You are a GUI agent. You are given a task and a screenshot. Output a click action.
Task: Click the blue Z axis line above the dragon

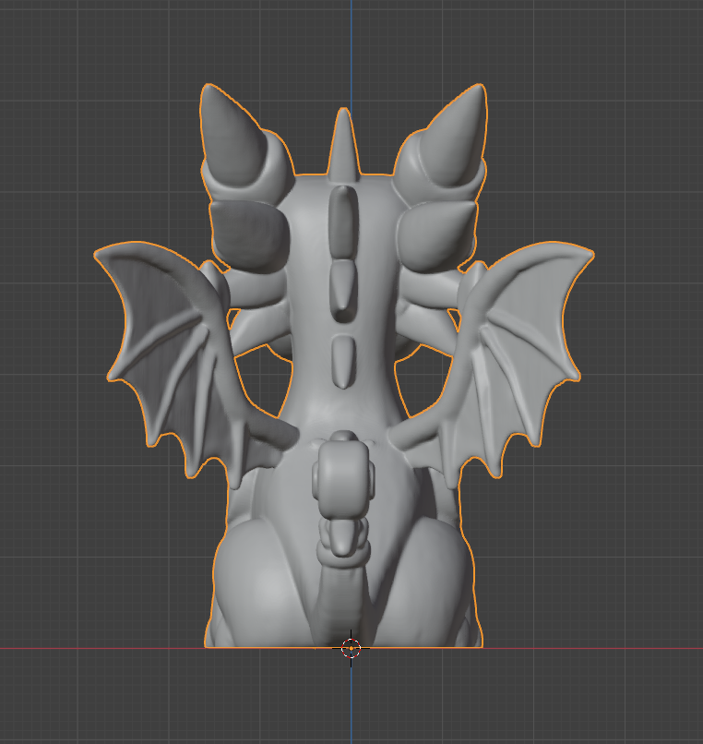click(351, 46)
